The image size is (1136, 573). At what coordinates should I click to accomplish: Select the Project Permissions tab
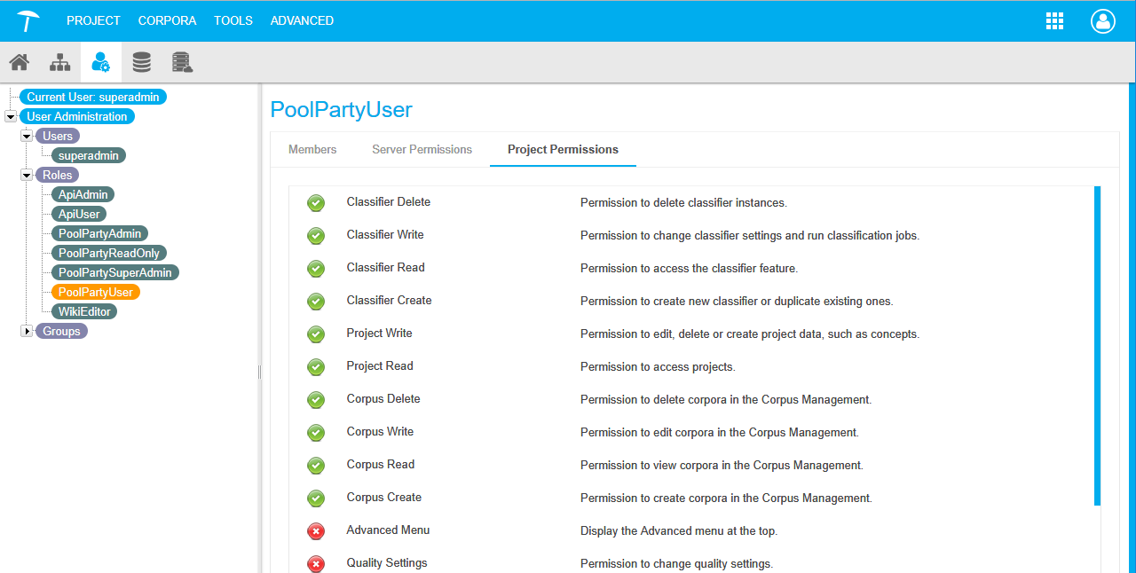pos(563,149)
